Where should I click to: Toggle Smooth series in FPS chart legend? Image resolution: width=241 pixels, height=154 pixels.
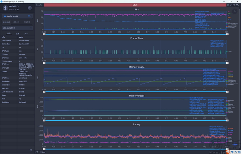pyautogui.click(x=232, y=24)
